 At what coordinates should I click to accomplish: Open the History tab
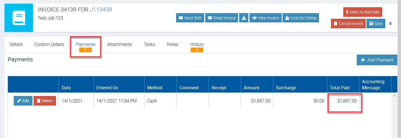coord(197,44)
